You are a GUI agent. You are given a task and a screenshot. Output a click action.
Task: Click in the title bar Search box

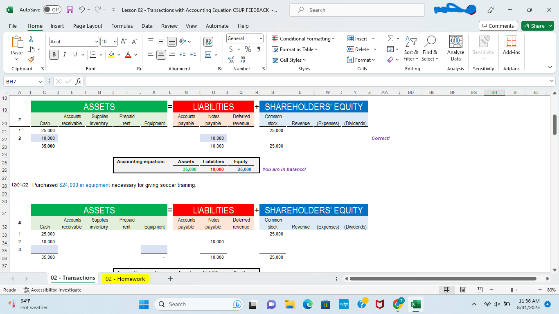pyautogui.click(x=357, y=10)
